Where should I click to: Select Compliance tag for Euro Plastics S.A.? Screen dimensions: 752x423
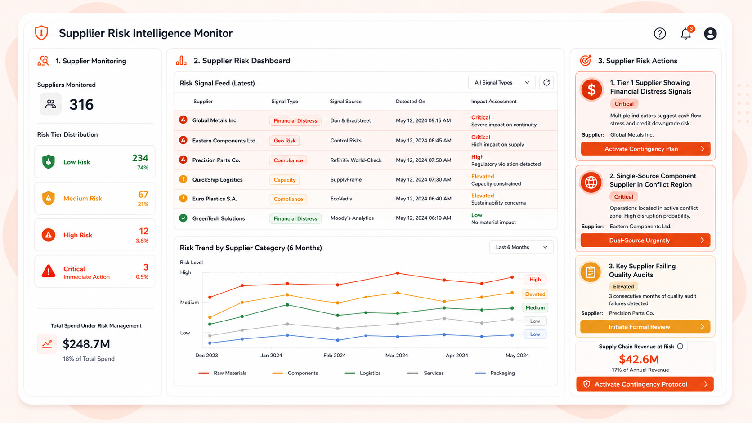[x=288, y=199]
